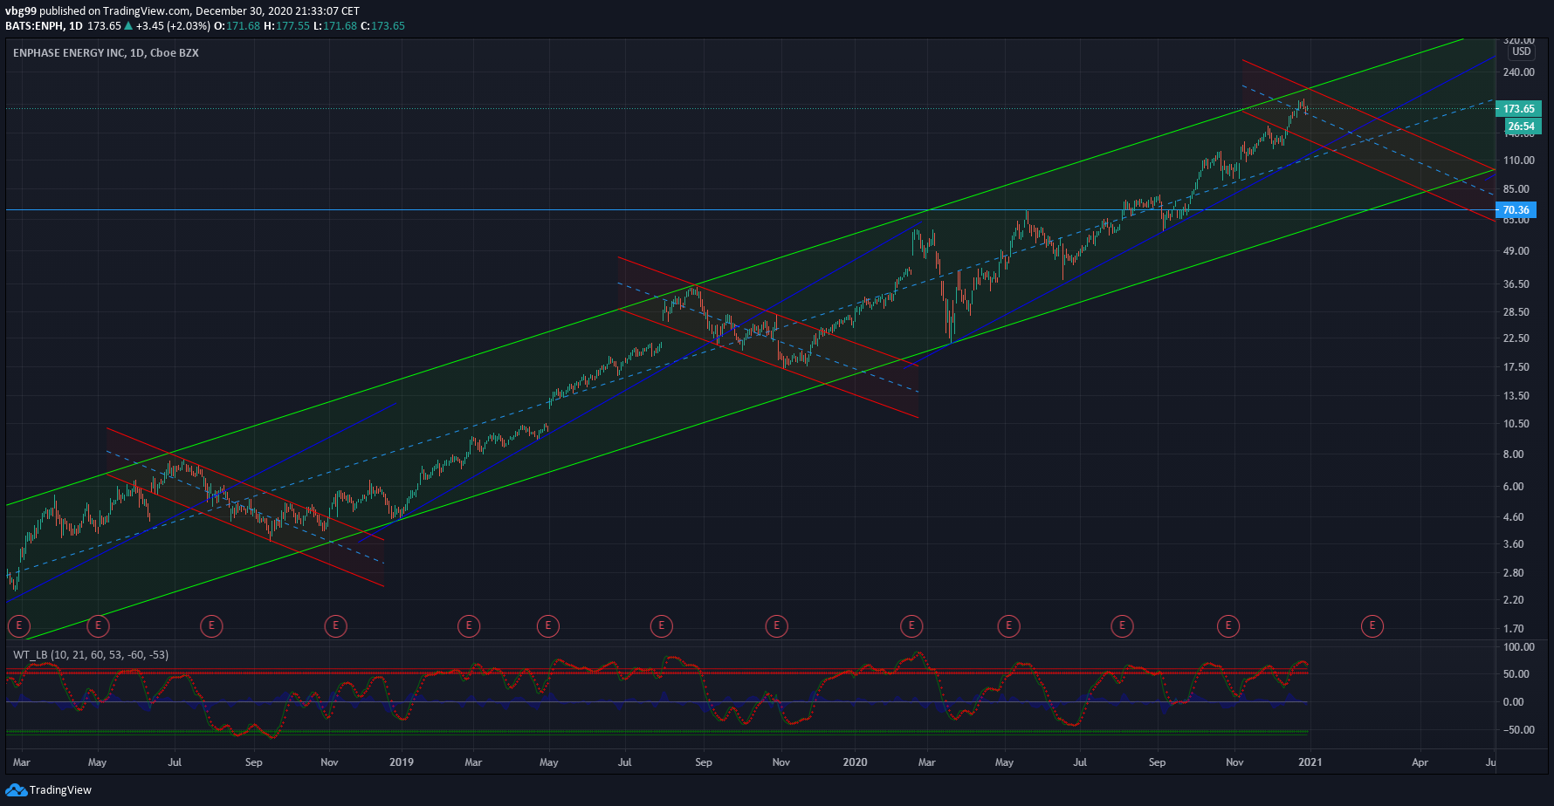Click the 6.00 price axis label
Image resolution: width=1554 pixels, height=806 pixels.
[1514, 487]
